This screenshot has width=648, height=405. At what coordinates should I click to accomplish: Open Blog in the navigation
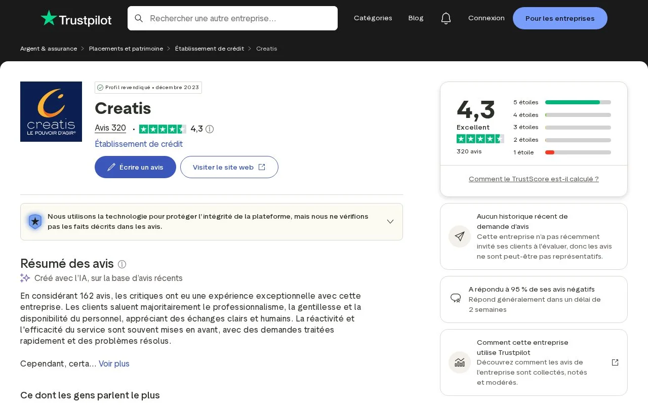coord(416,18)
